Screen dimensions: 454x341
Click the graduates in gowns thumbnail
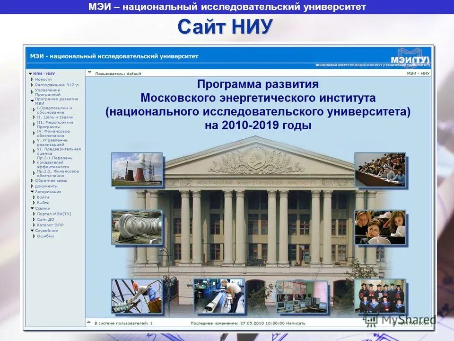tap(380, 296)
